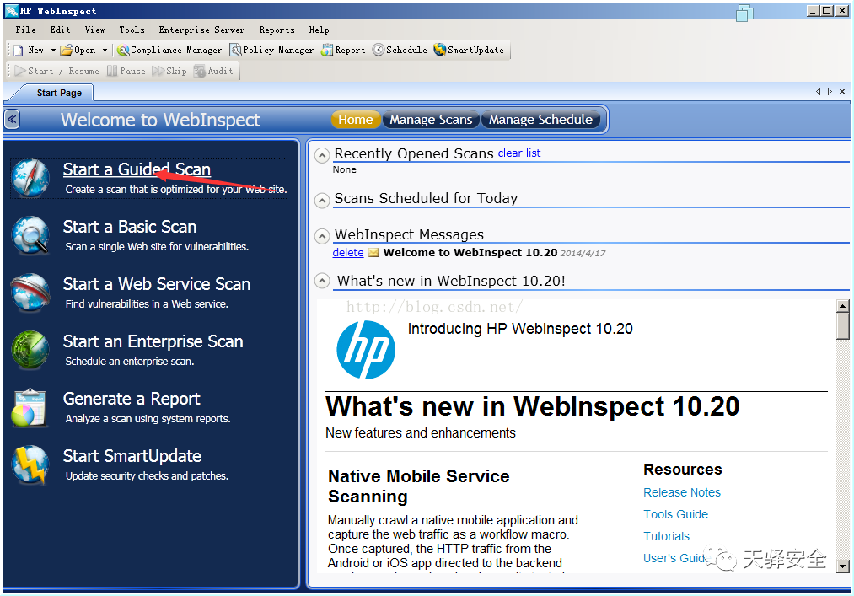Click the Generate a Report chart icon

[30, 407]
